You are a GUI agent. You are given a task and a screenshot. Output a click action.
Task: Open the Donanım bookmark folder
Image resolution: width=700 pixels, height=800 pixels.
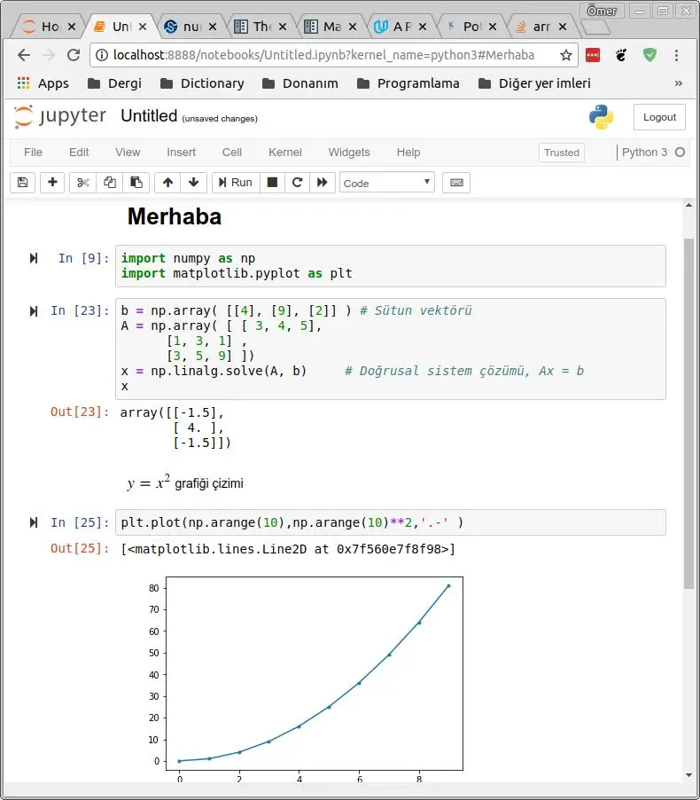(300, 83)
